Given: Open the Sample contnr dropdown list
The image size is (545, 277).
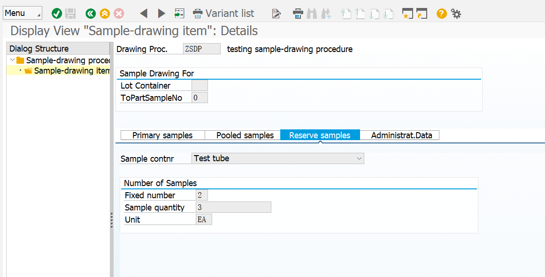Looking at the screenshot, I should 359,158.
